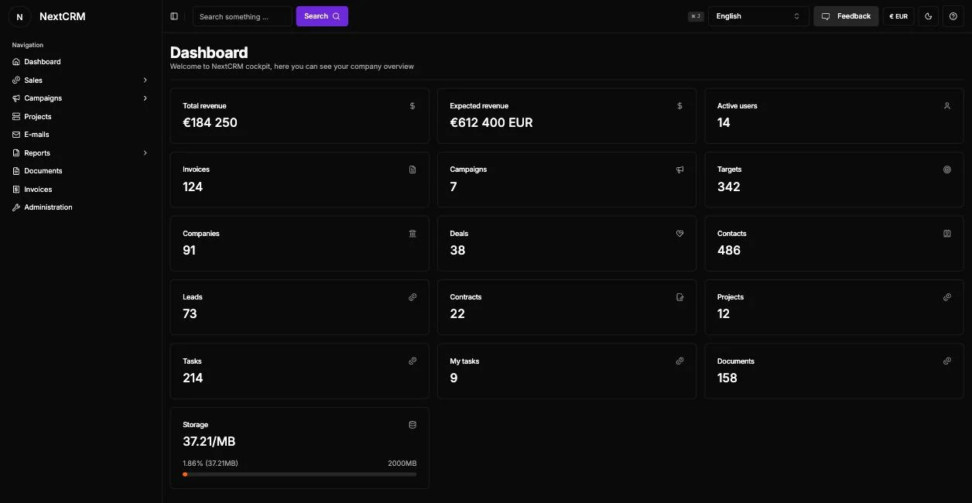This screenshot has width=972, height=503.
Task: Click the dollar icon on Total revenue card
Action: point(412,106)
